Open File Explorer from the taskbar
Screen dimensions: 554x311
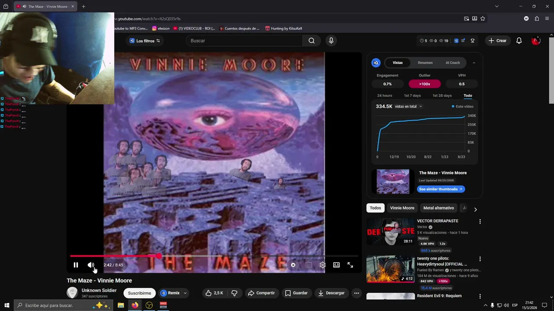(121, 305)
